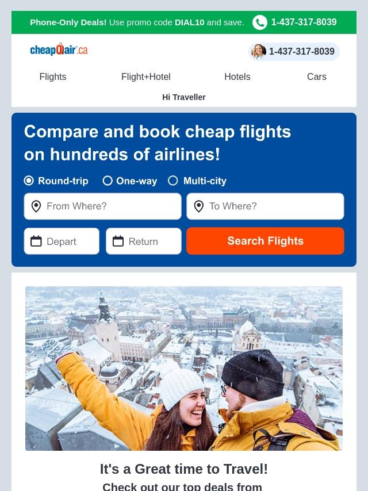
Task: Click the agent avatar beside phone number
Action: pos(259,52)
